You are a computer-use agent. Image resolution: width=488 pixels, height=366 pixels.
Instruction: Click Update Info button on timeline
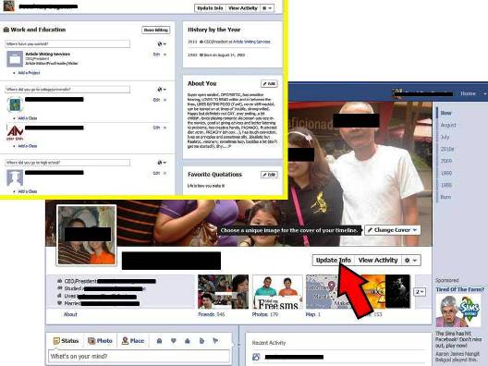333,261
